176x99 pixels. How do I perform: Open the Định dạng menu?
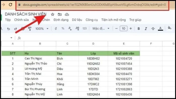click(x=61, y=20)
